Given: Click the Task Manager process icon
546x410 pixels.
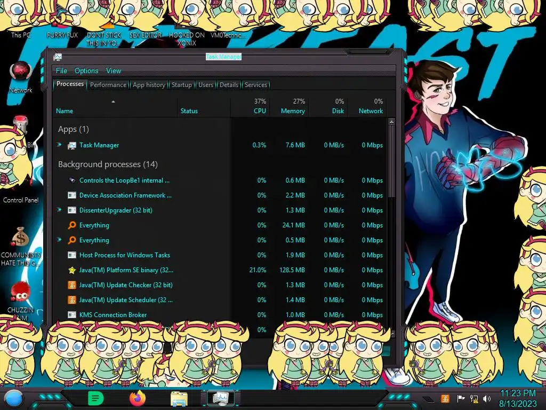Looking at the screenshot, I should 72,145.
